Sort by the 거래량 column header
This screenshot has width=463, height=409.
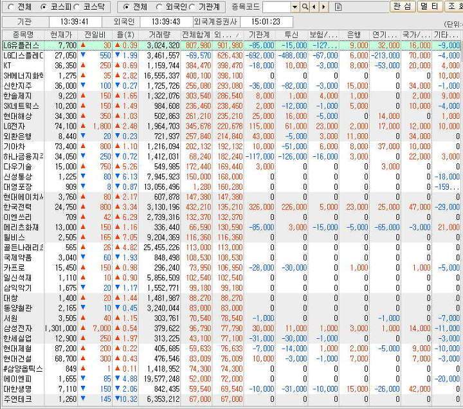coord(159,35)
